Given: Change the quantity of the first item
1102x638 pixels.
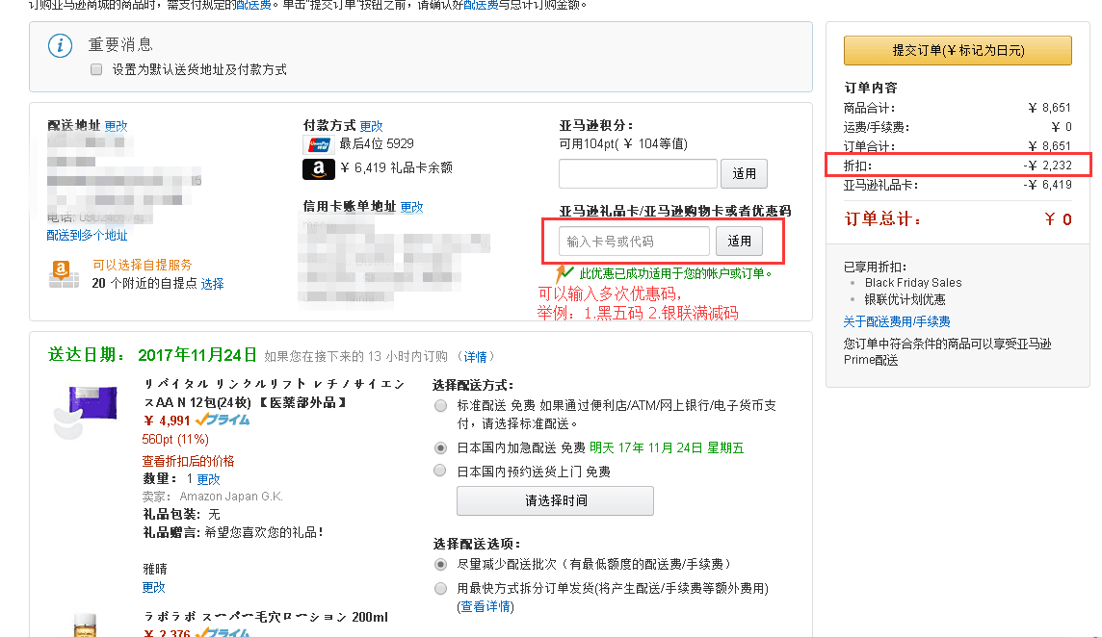Looking at the screenshot, I should [x=208, y=479].
